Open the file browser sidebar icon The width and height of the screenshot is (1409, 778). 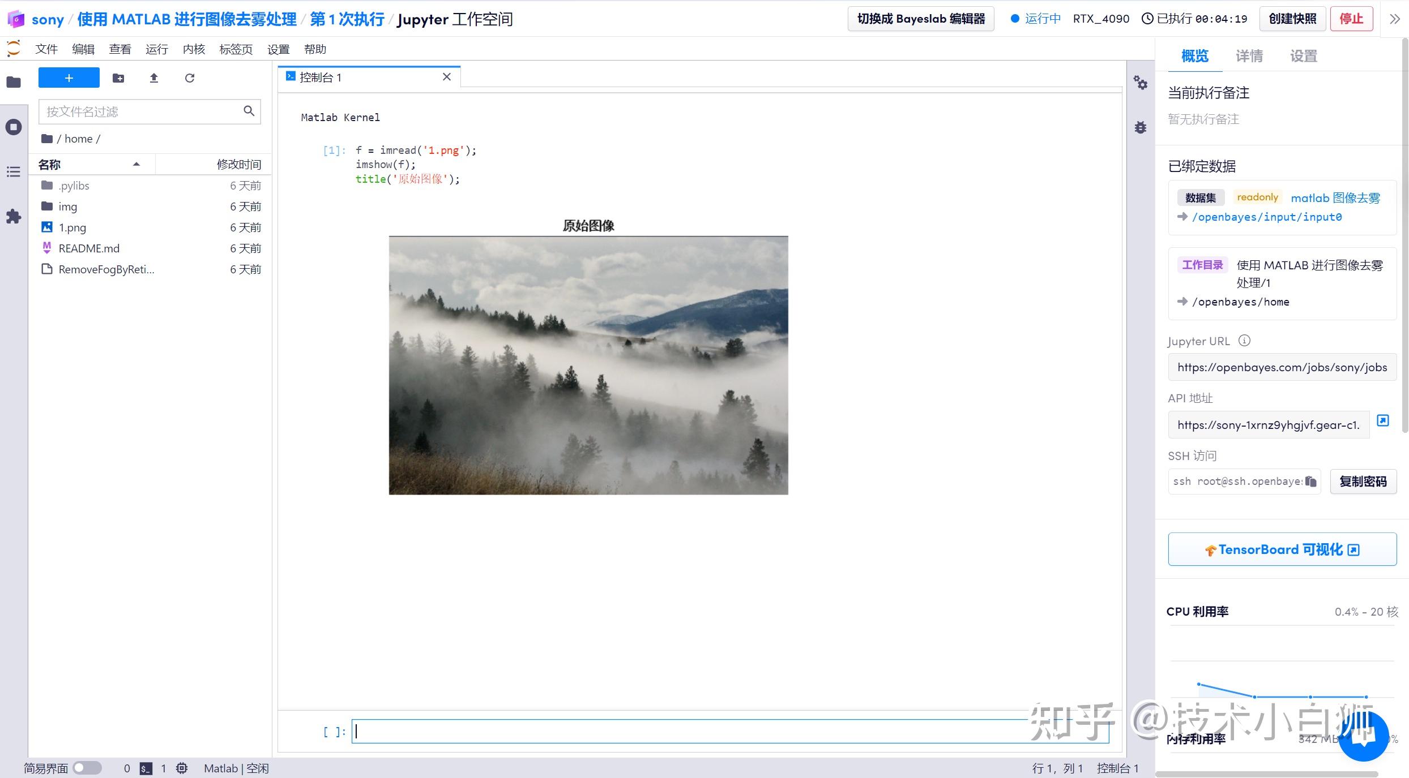coord(14,83)
